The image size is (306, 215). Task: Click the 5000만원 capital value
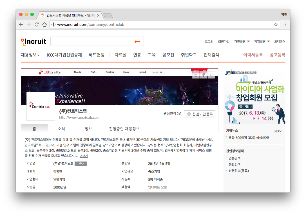coord(60,187)
